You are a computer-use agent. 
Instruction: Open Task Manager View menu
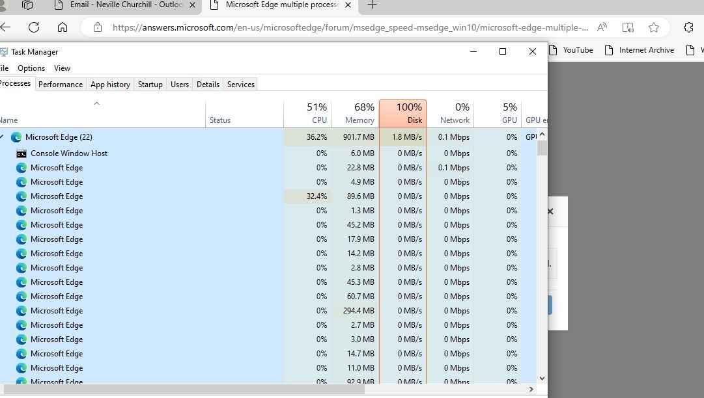tap(62, 68)
